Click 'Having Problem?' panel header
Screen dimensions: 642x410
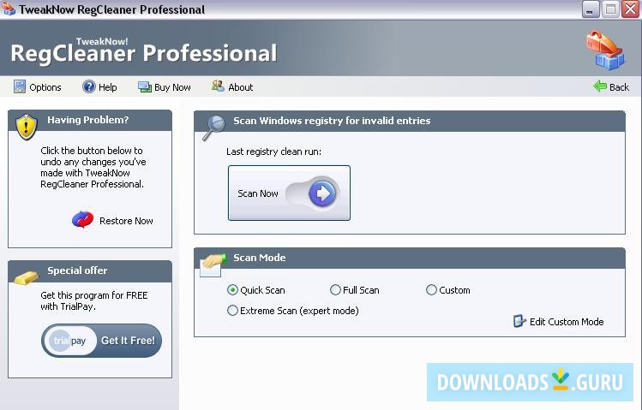click(90, 120)
